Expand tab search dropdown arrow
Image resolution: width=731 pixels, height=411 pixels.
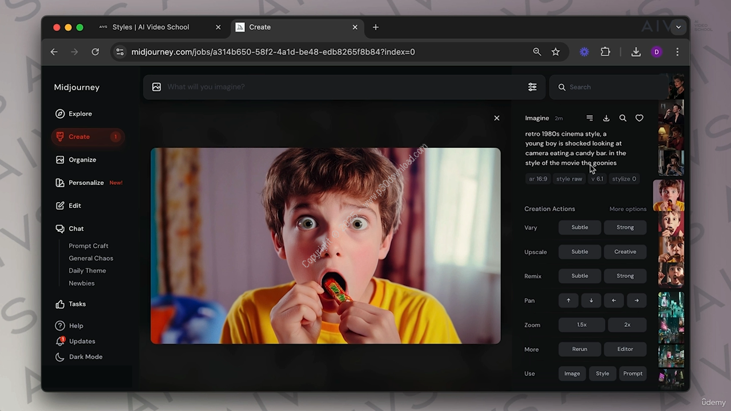click(678, 27)
